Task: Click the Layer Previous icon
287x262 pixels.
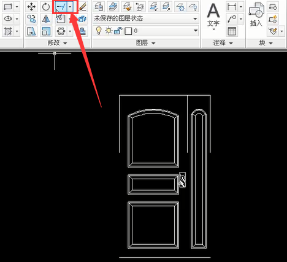Action: coord(140,7)
